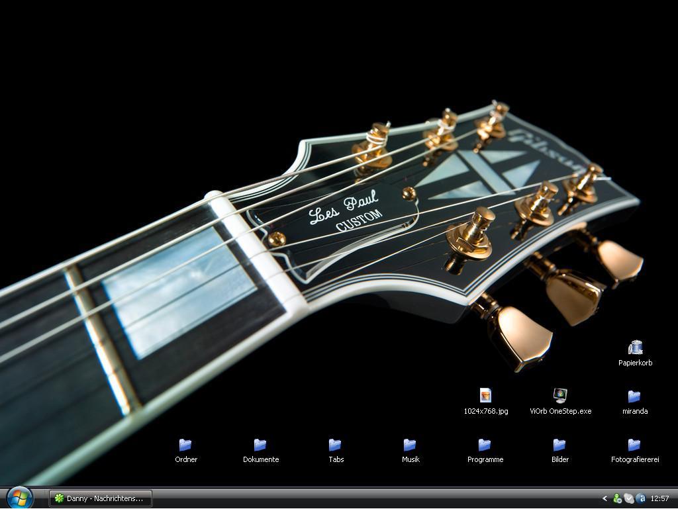The width and height of the screenshot is (678, 509).
Task: Select the miranda folder icon
Action: tap(634, 396)
